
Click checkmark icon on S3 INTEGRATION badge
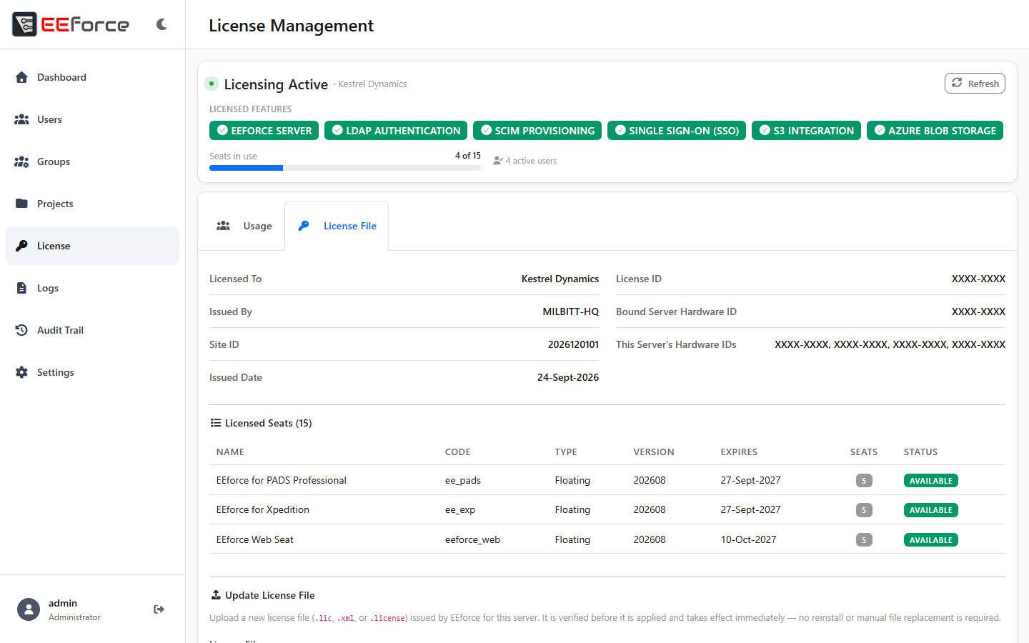click(765, 130)
